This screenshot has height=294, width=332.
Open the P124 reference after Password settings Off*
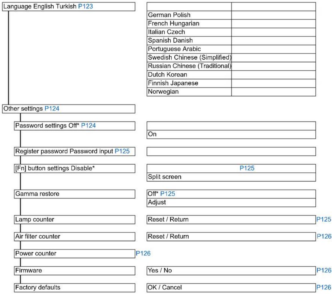(x=89, y=126)
